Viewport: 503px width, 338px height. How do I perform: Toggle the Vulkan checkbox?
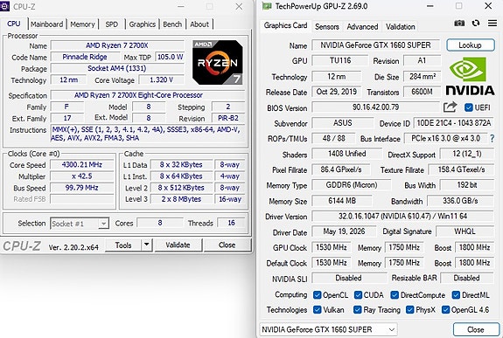click(317, 309)
